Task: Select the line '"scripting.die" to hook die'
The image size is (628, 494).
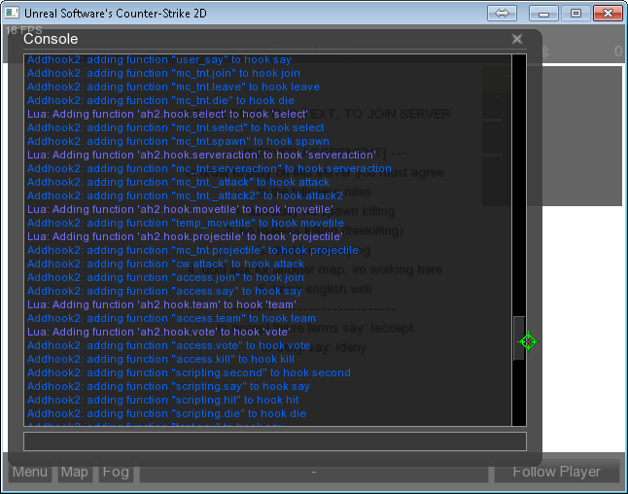Action: coord(166,414)
